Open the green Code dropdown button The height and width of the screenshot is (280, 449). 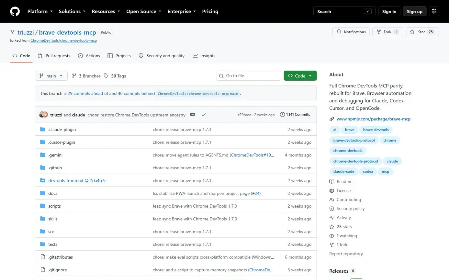click(x=300, y=76)
